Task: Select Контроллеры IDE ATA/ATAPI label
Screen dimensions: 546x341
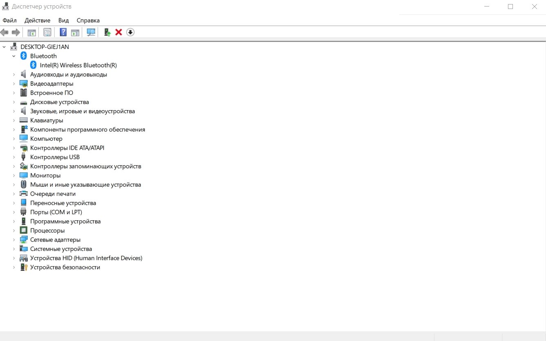Action: (x=67, y=148)
